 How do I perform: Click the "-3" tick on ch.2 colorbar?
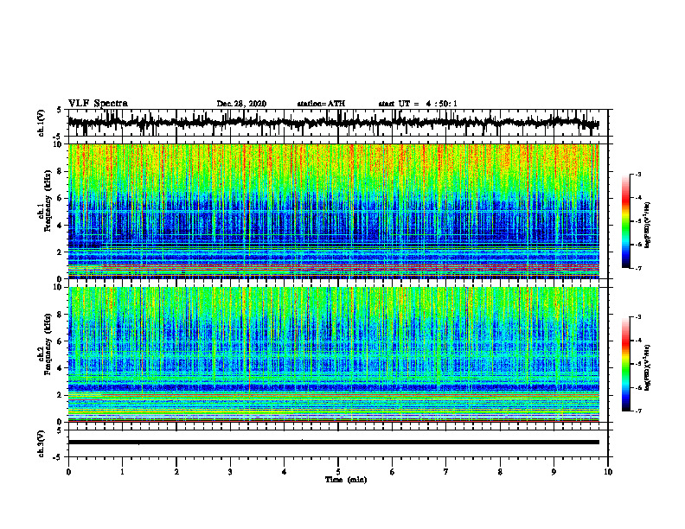[x=638, y=317]
